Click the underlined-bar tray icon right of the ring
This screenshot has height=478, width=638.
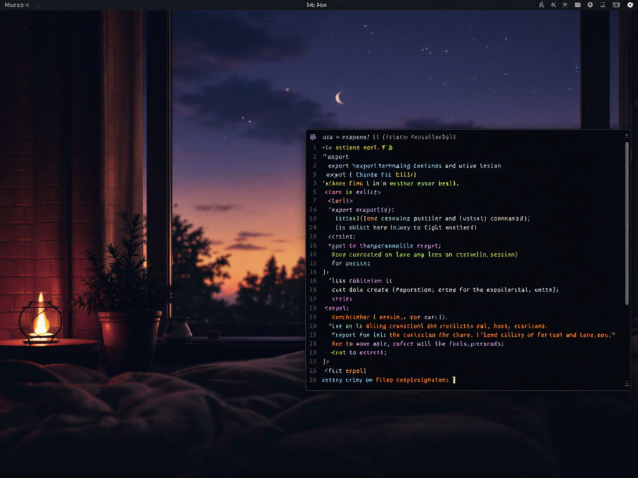[602, 5]
